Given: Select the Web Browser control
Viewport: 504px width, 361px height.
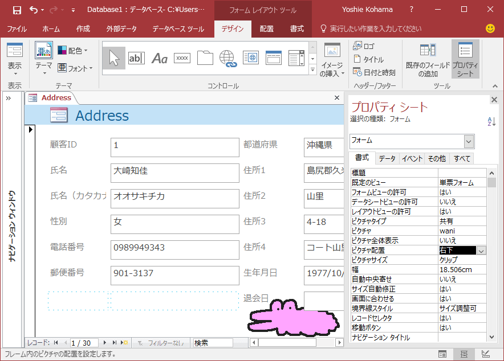Looking at the screenshot, I should (x=251, y=58).
